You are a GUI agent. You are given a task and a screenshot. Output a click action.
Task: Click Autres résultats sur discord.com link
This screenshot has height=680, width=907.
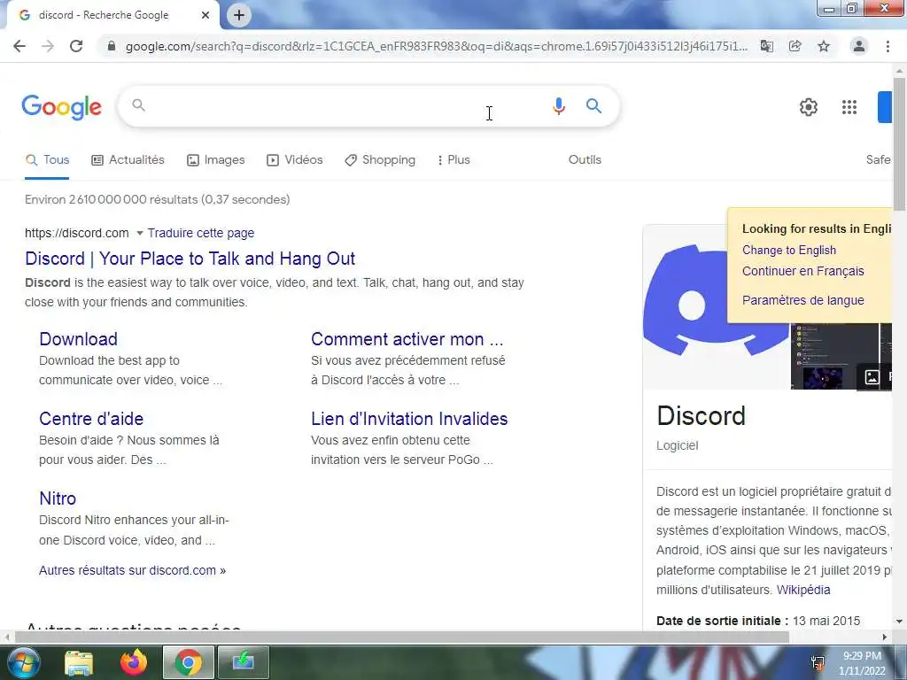(133, 571)
